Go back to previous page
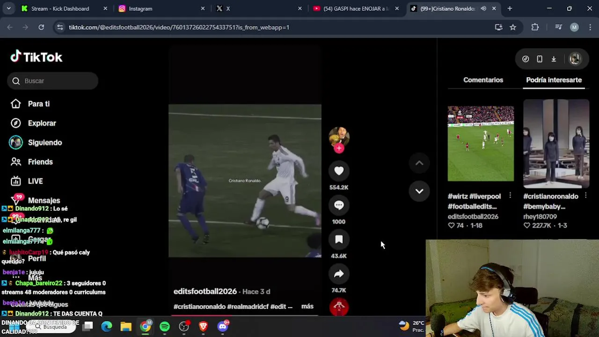The image size is (599, 337). 10,27
